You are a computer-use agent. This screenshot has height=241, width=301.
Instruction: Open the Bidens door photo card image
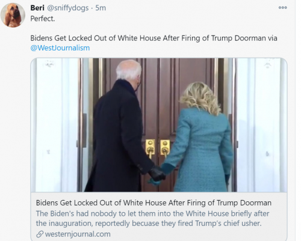point(159,125)
